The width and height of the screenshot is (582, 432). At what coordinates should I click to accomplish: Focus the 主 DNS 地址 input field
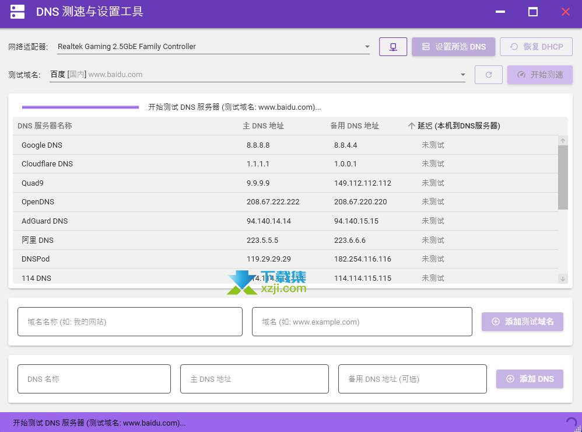(254, 379)
